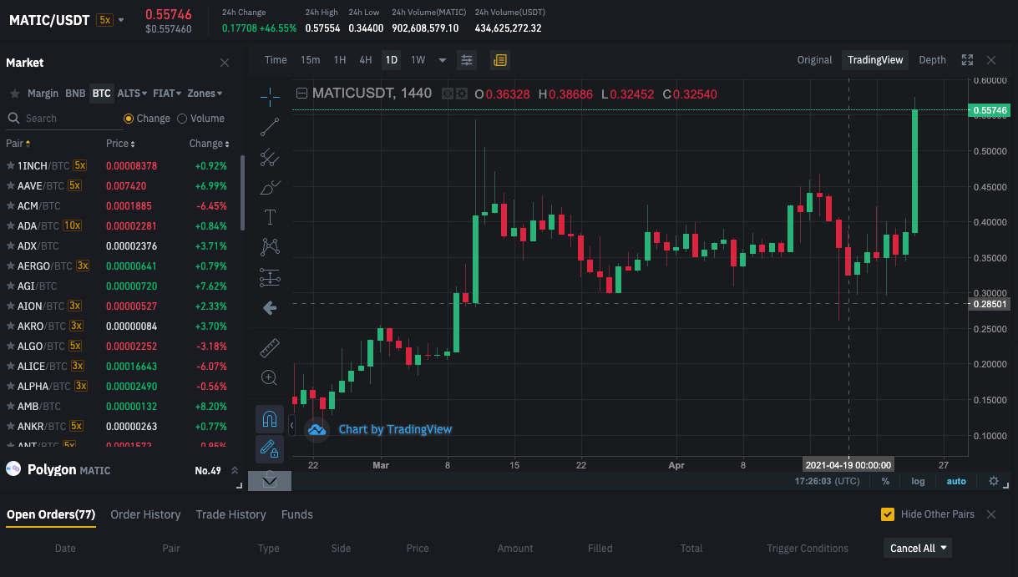Toggle MATICUSDT series visibility eye
Image resolution: width=1018 pixels, height=577 pixels.
coord(447,94)
